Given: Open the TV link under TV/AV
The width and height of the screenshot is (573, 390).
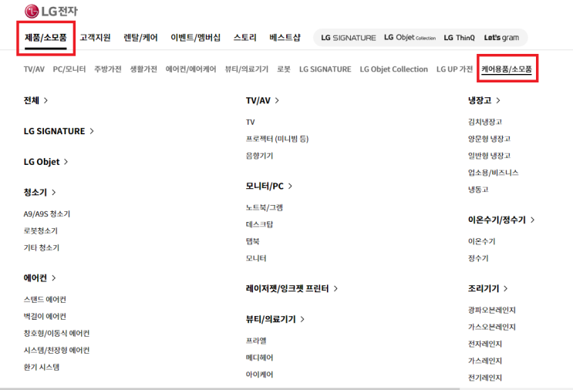Looking at the screenshot, I should pyautogui.click(x=251, y=122).
